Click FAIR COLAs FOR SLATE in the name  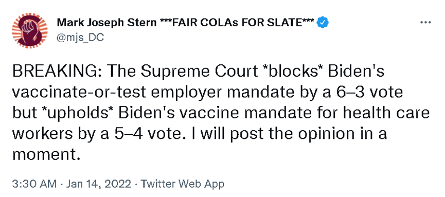[x=237, y=23]
